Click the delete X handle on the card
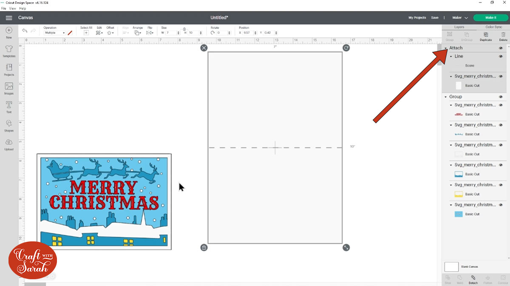The width and height of the screenshot is (510, 286). [x=204, y=48]
